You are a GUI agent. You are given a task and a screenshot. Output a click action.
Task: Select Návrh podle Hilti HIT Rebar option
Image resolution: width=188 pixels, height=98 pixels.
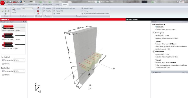coord(156,29)
